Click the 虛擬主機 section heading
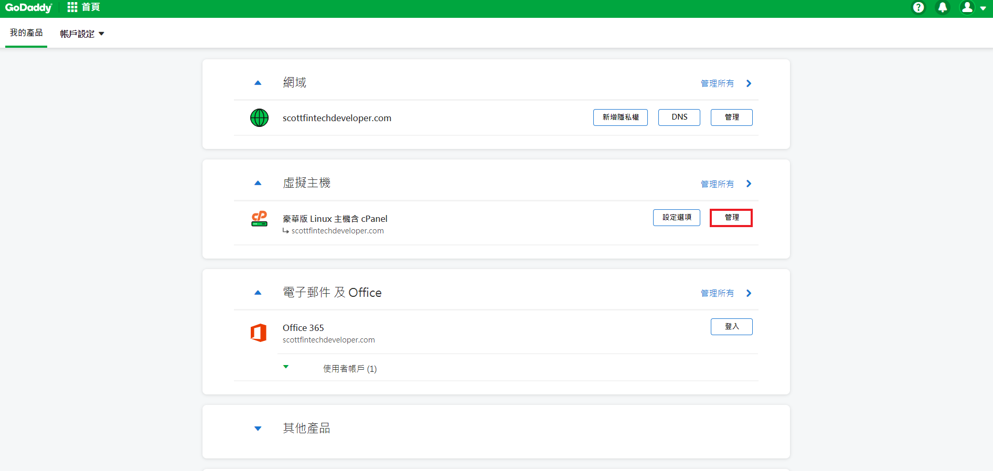This screenshot has height=471, width=993. [x=306, y=183]
